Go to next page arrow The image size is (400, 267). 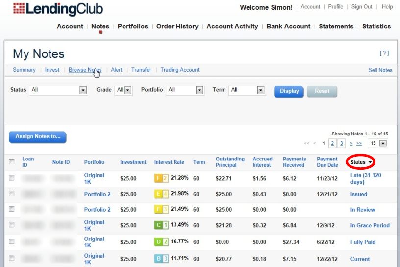[x=351, y=143]
